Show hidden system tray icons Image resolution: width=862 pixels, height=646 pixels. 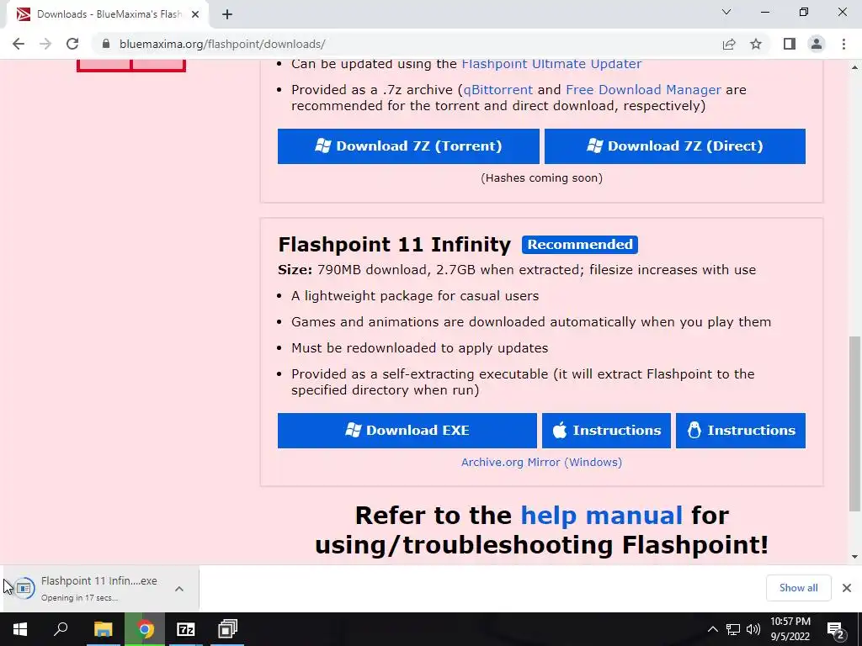712,629
